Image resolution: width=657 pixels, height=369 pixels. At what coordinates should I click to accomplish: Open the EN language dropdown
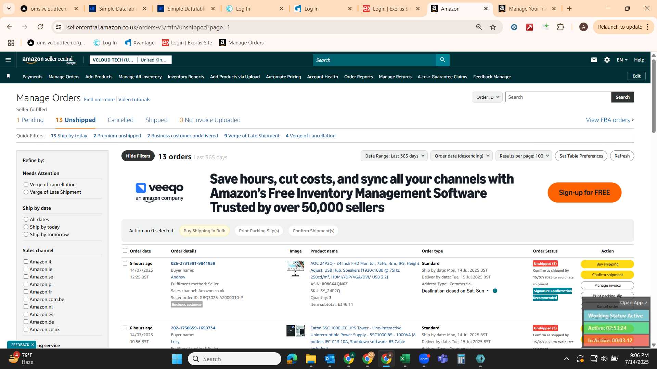(622, 60)
